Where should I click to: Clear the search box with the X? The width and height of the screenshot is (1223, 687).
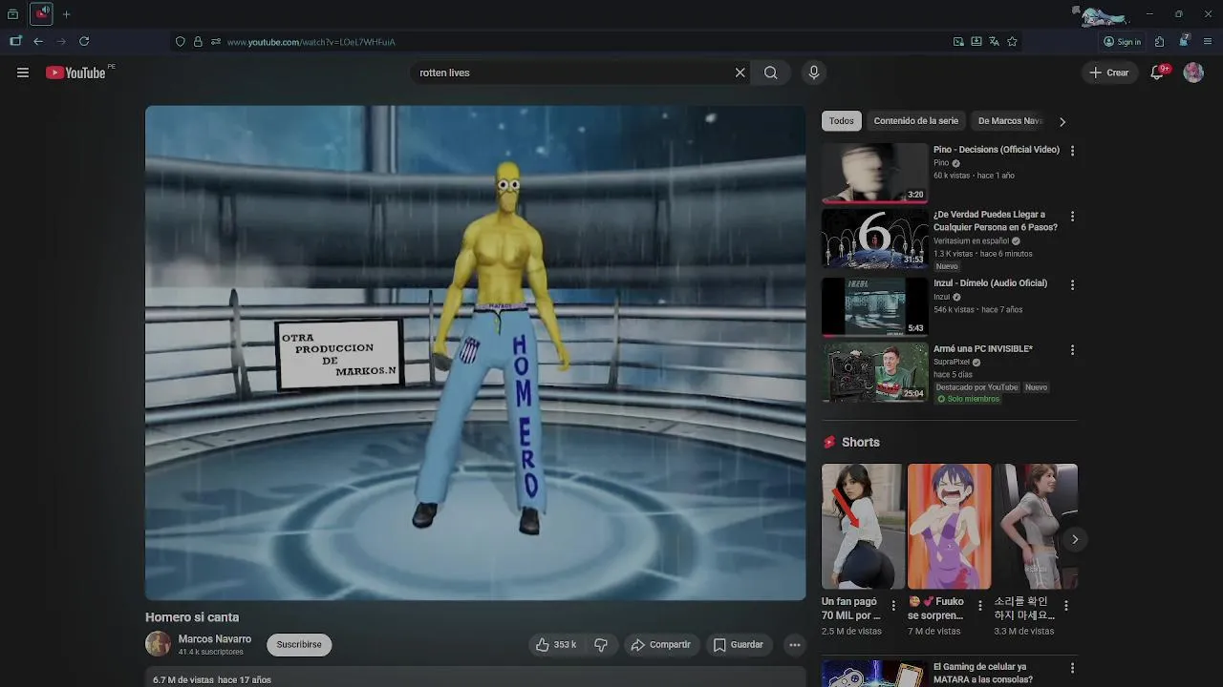tap(740, 73)
